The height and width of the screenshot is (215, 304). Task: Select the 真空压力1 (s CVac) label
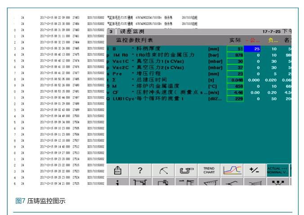(x=161, y=61)
